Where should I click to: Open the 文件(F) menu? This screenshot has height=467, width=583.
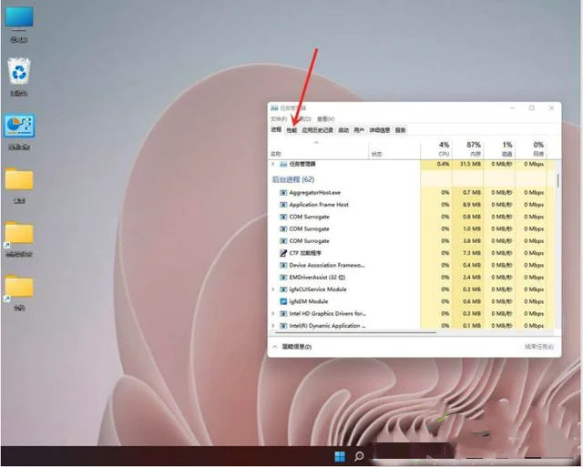pos(278,118)
